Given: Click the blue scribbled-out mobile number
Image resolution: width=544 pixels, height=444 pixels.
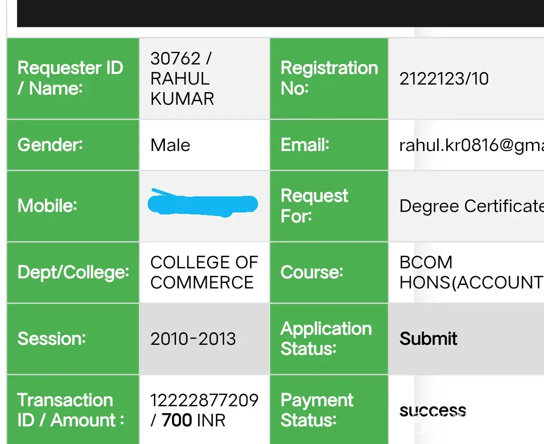Looking at the screenshot, I should 203,203.
